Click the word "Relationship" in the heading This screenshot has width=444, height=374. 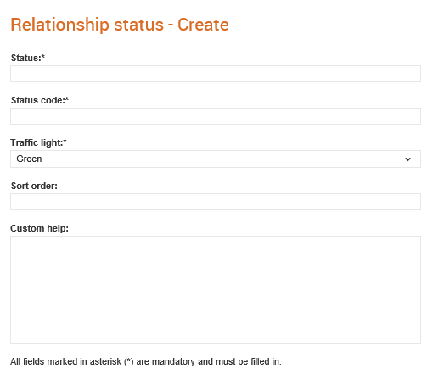pos(59,25)
